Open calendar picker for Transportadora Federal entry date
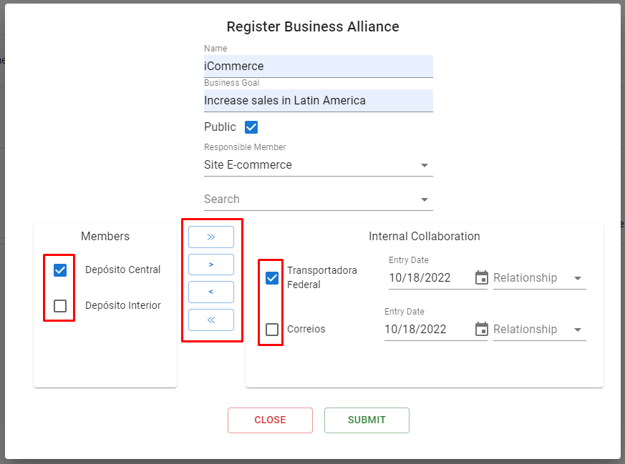 point(482,278)
